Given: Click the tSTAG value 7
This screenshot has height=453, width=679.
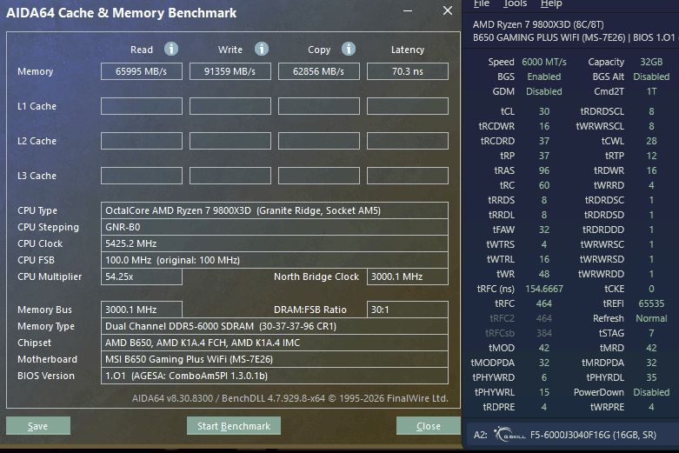Looking at the screenshot, I should (x=651, y=333).
